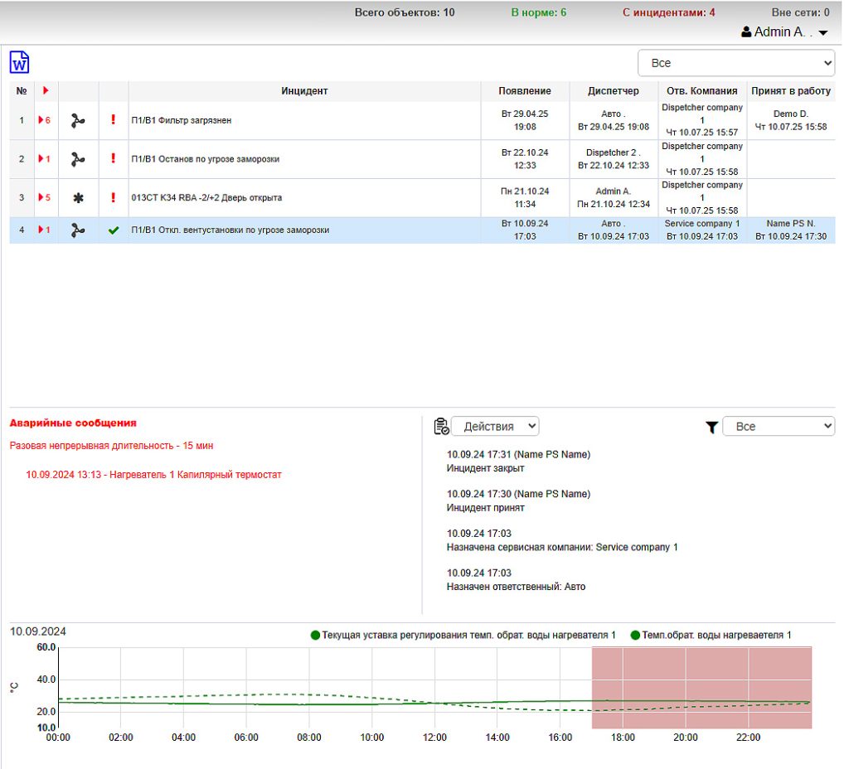Screen dimensions: 849x769
Task: Toggle the Текущая уставка legend marker
Action: pyautogui.click(x=315, y=636)
